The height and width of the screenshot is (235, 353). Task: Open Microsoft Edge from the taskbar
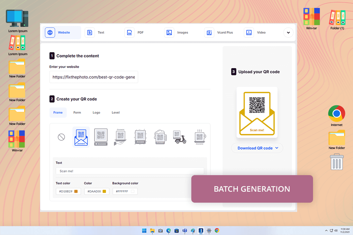pyautogui.click(x=169, y=231)
